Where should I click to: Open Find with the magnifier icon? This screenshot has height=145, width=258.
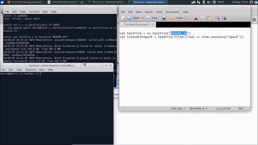[x=218, y=18]
